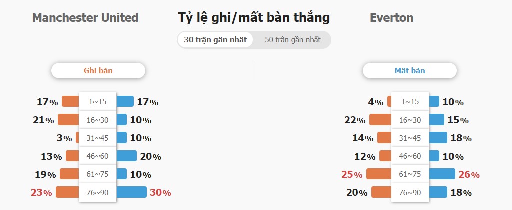
Task: Click the Tỷ lệ ghi/mất bàn thắng heading
Action: pyautogui.click(x=254, y=18)
